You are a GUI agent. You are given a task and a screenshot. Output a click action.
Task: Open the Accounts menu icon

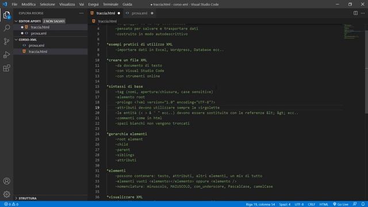coord(6,181)
